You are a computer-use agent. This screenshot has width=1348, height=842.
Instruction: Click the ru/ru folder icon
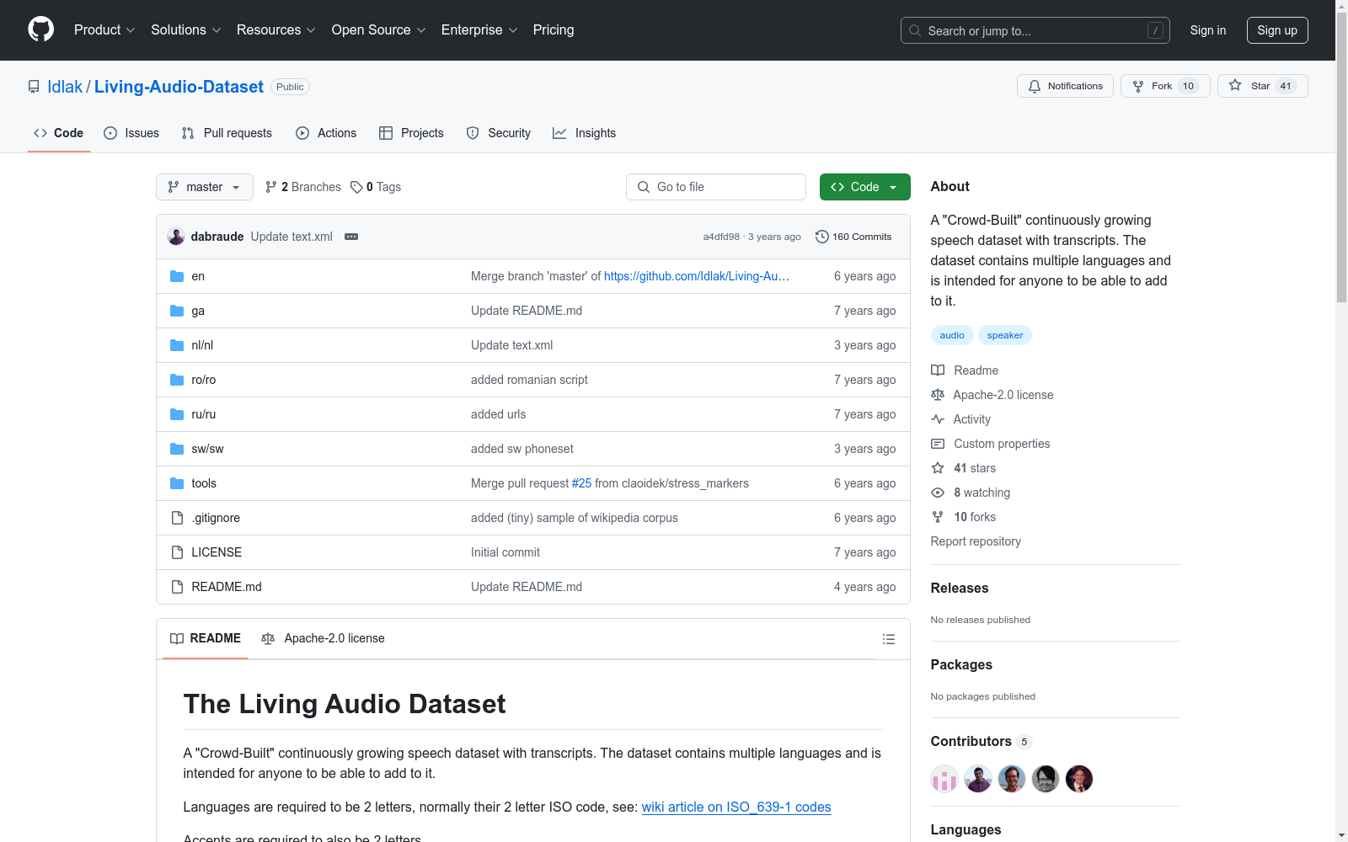tap(177, 414)
